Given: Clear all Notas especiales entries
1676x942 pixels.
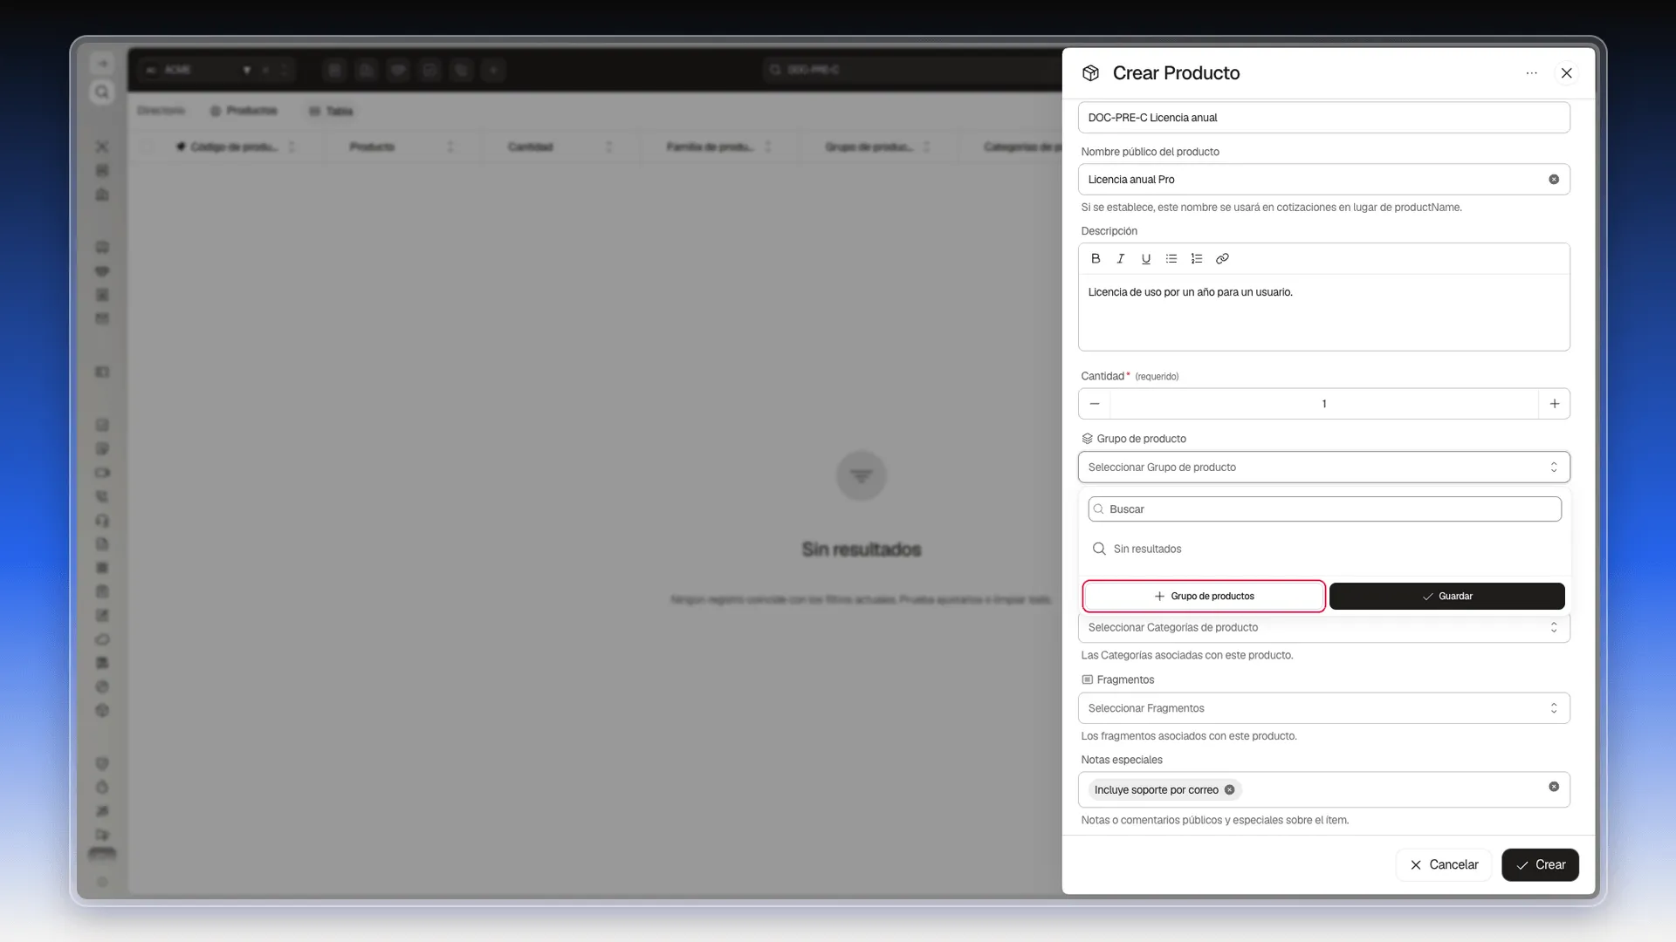Looking at the screenshot, I should (x=1554, y=787).
